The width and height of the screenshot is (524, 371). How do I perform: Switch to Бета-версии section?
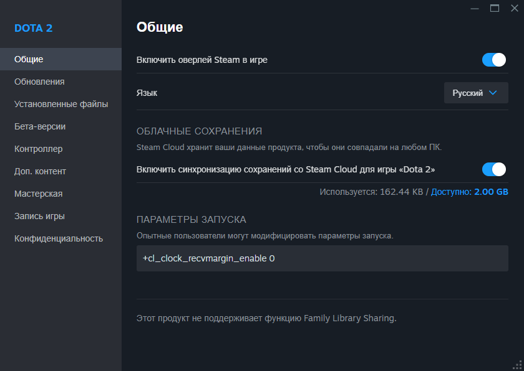pyautogui.click(x=40, y=126)
